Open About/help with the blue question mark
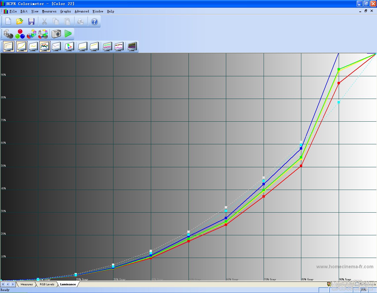The image size is (377, 293). [94, 21]
